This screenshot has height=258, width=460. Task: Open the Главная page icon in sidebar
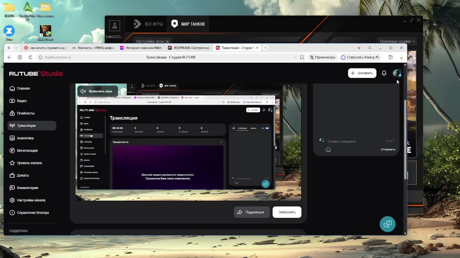12,89
